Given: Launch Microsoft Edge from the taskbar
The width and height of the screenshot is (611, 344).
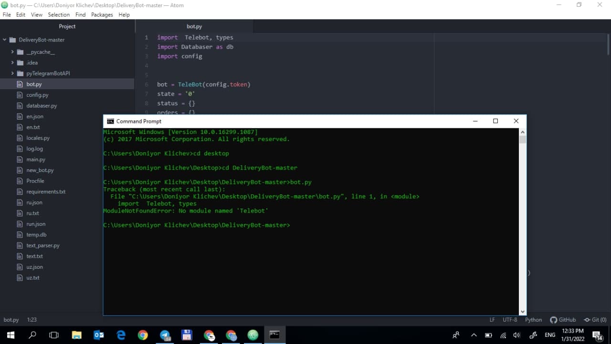Looking at the screenshot, I should coord(121,335).
